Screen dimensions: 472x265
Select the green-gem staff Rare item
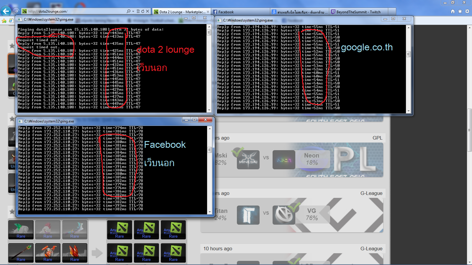tap(21, 253)
